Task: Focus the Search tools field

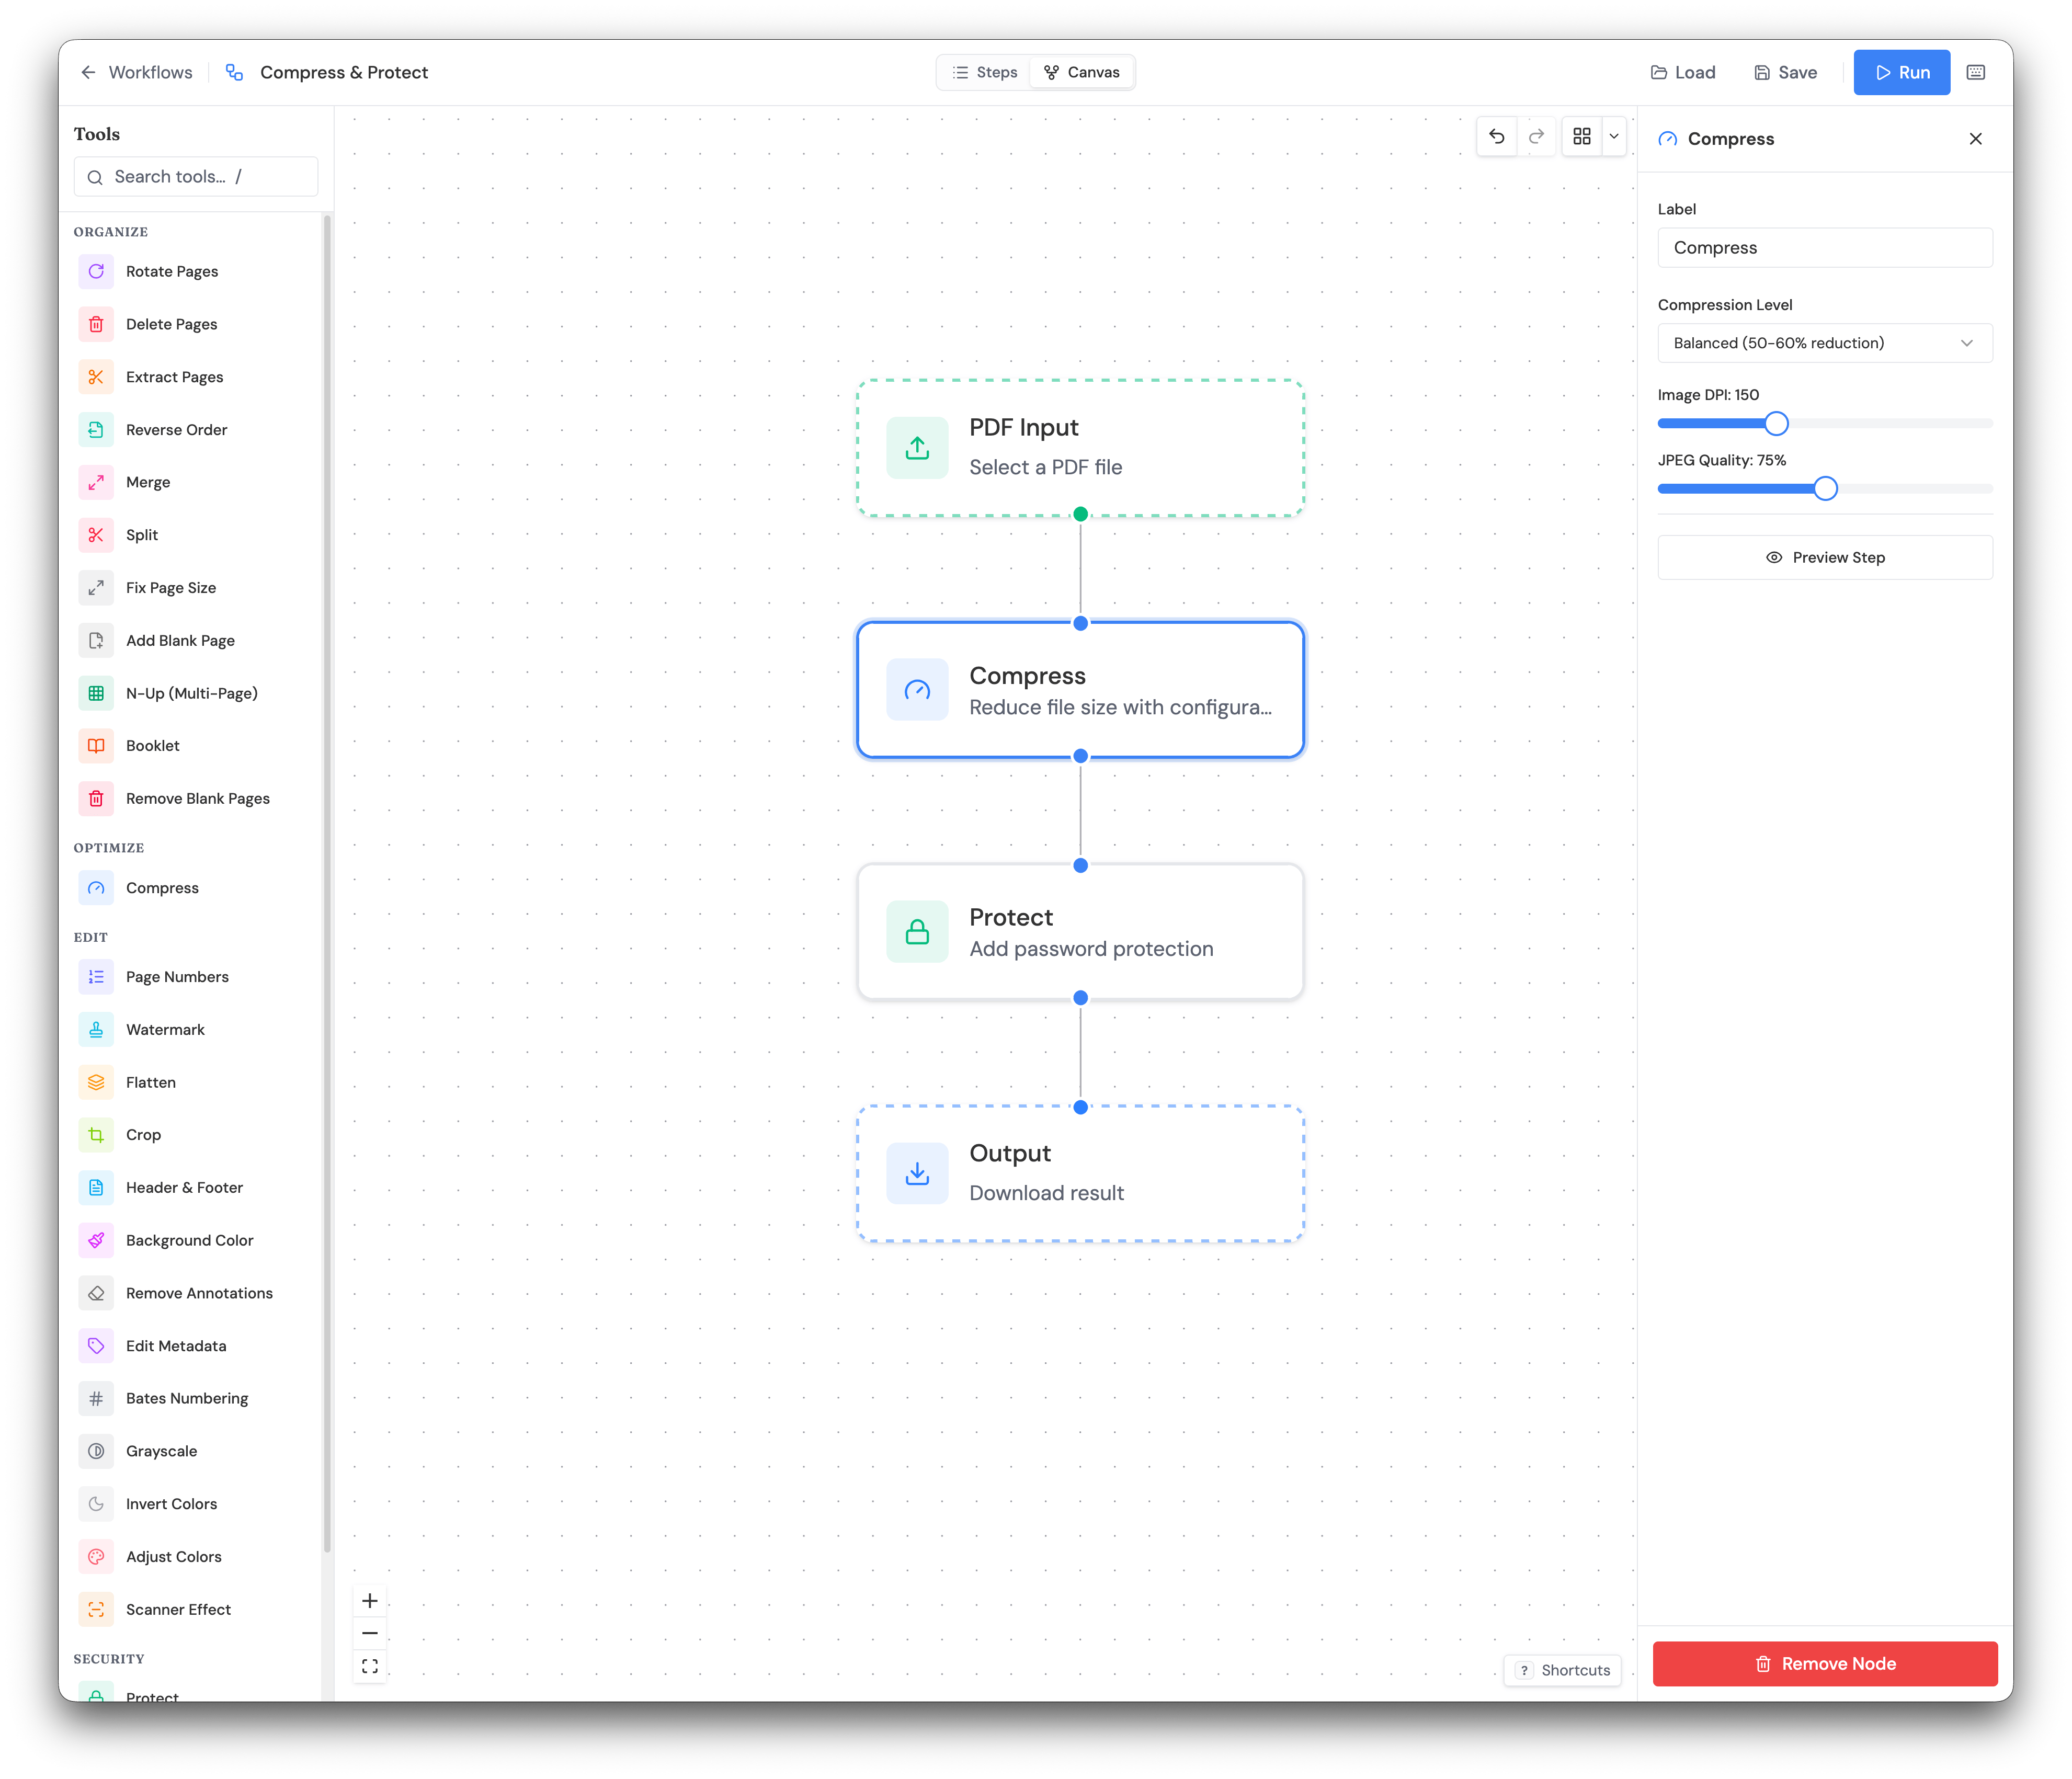Action: 196,177
